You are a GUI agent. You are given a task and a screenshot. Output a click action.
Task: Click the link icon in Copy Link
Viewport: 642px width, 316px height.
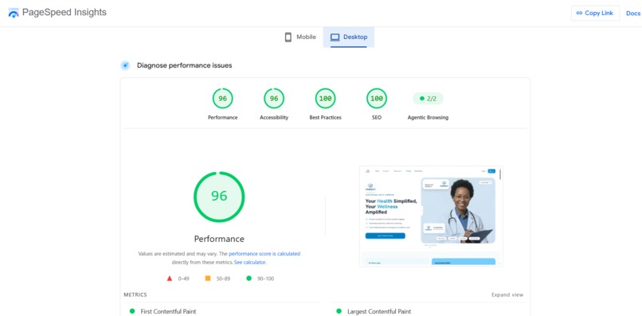pyautogui.click(x=579, y=13)
